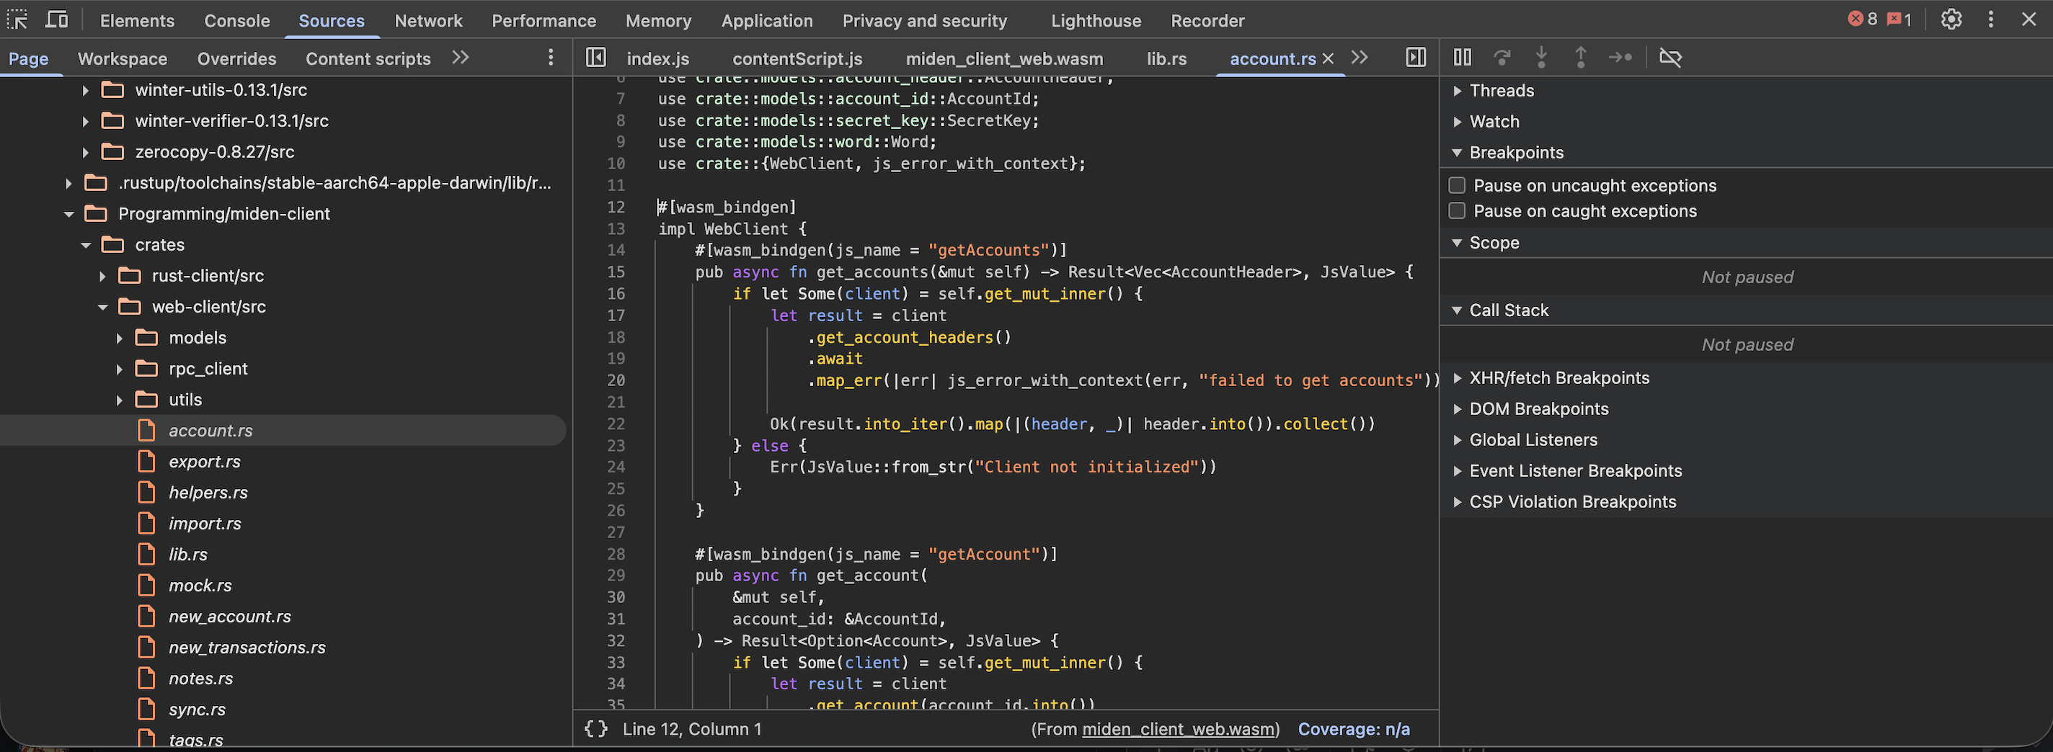Show more navigator tabs via double chevron

[x=461, y=58]
